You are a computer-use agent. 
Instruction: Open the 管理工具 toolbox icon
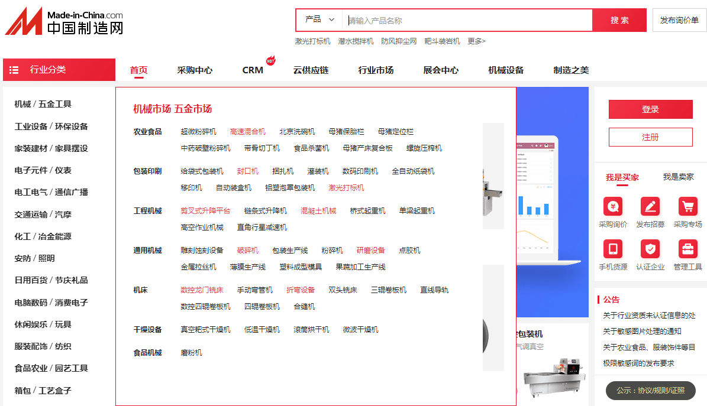(x=687, y=248)
